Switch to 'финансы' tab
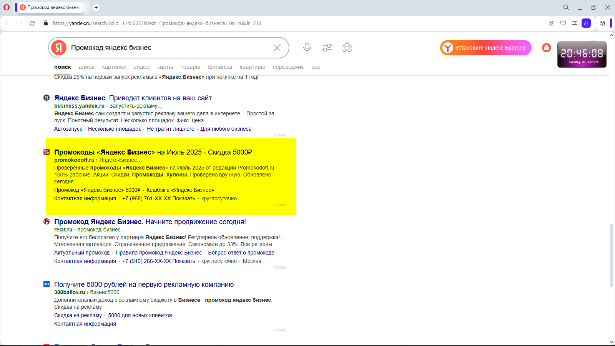 click(x=220, y=67)
